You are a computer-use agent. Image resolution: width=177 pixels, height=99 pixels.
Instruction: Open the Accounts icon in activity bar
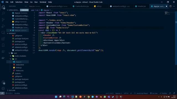[x=3, y=82]
